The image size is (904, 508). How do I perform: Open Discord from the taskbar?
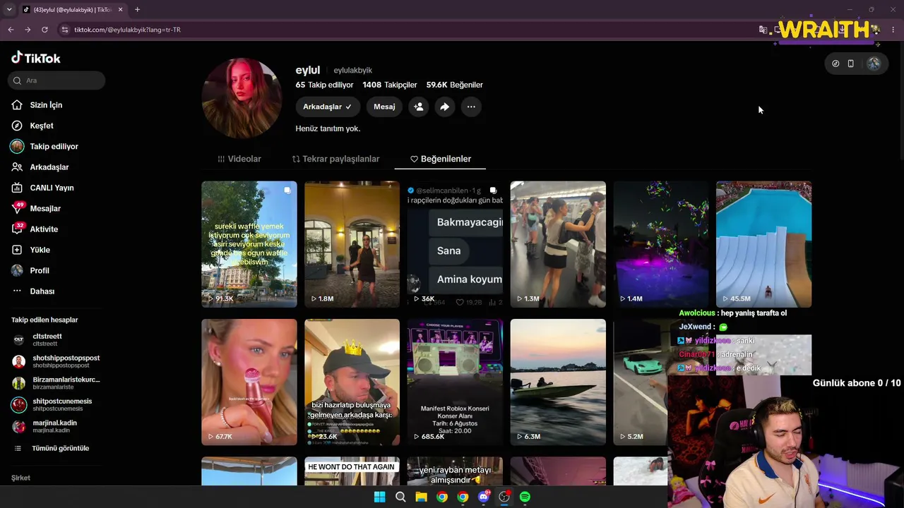tap(484, 497)
